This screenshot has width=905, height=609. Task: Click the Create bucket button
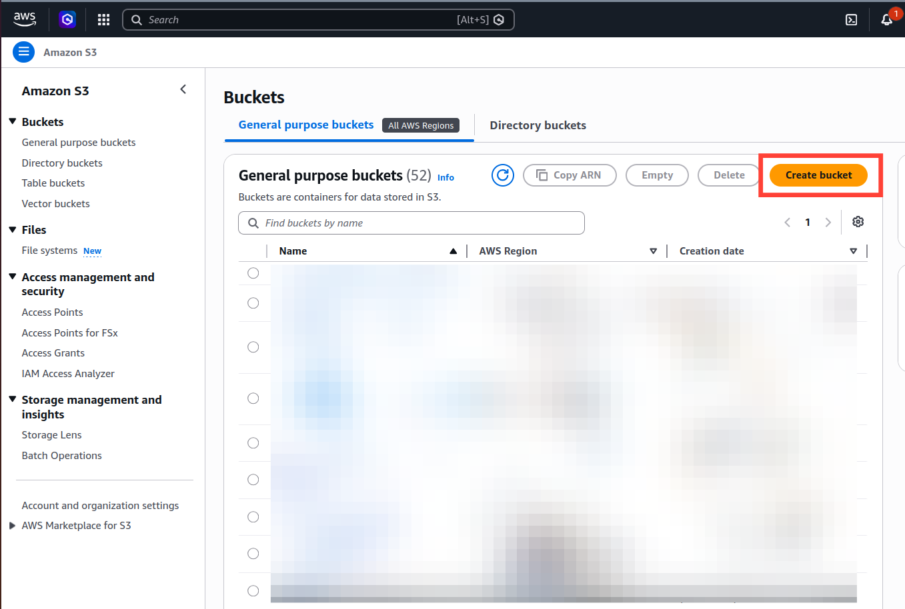coord(818,175)
